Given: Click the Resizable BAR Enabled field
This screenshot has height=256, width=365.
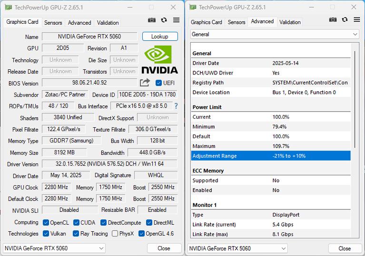Looking at the screenshot, I should coord(158,210).
